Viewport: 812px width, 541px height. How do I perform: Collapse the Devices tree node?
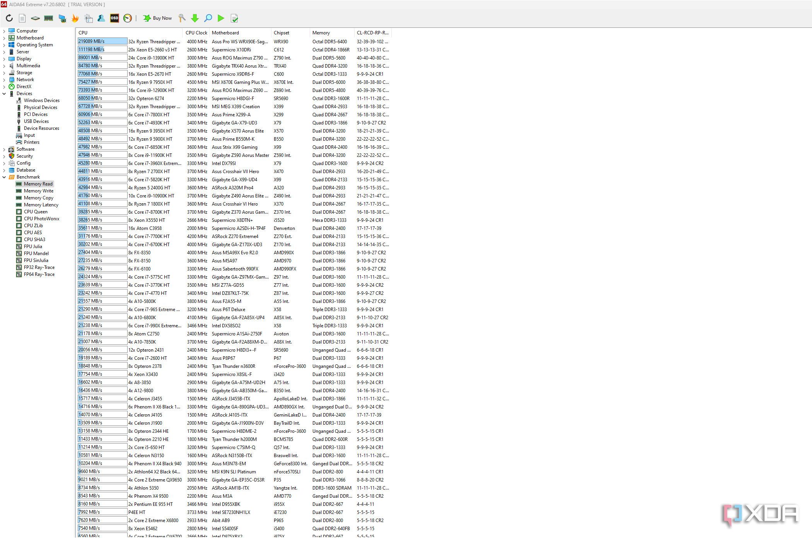[4, 94]
